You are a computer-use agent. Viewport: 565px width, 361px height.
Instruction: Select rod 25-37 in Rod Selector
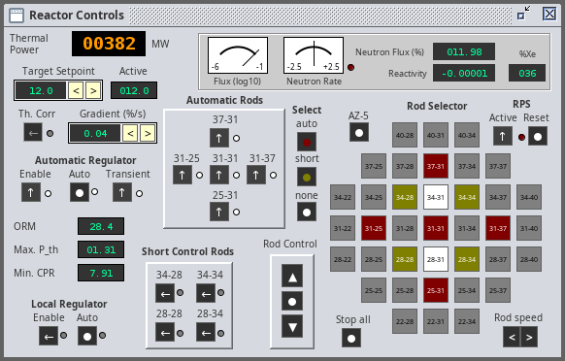click(x=498, y=290)
